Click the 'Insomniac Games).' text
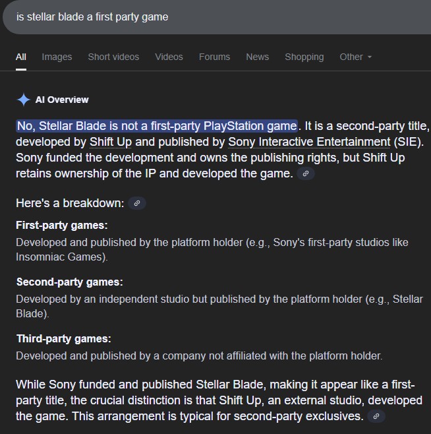431x434 pixels. (62, 257)
